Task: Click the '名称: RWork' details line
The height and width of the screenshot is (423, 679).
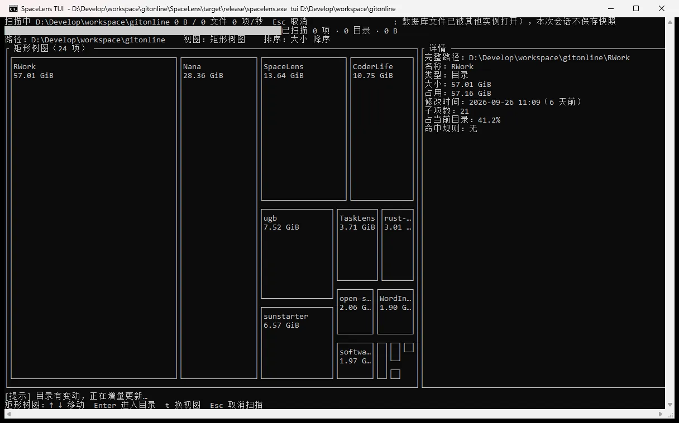Action: (449, 66)
